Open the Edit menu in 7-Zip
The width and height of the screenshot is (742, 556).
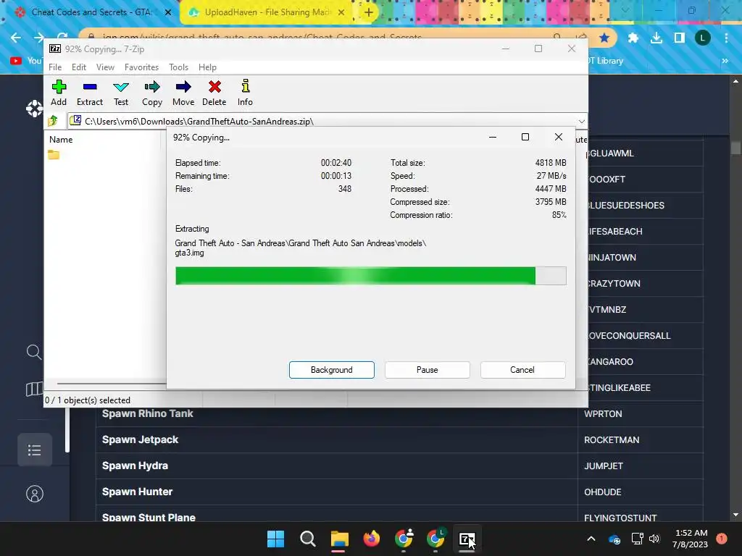[x=78, y=67]
